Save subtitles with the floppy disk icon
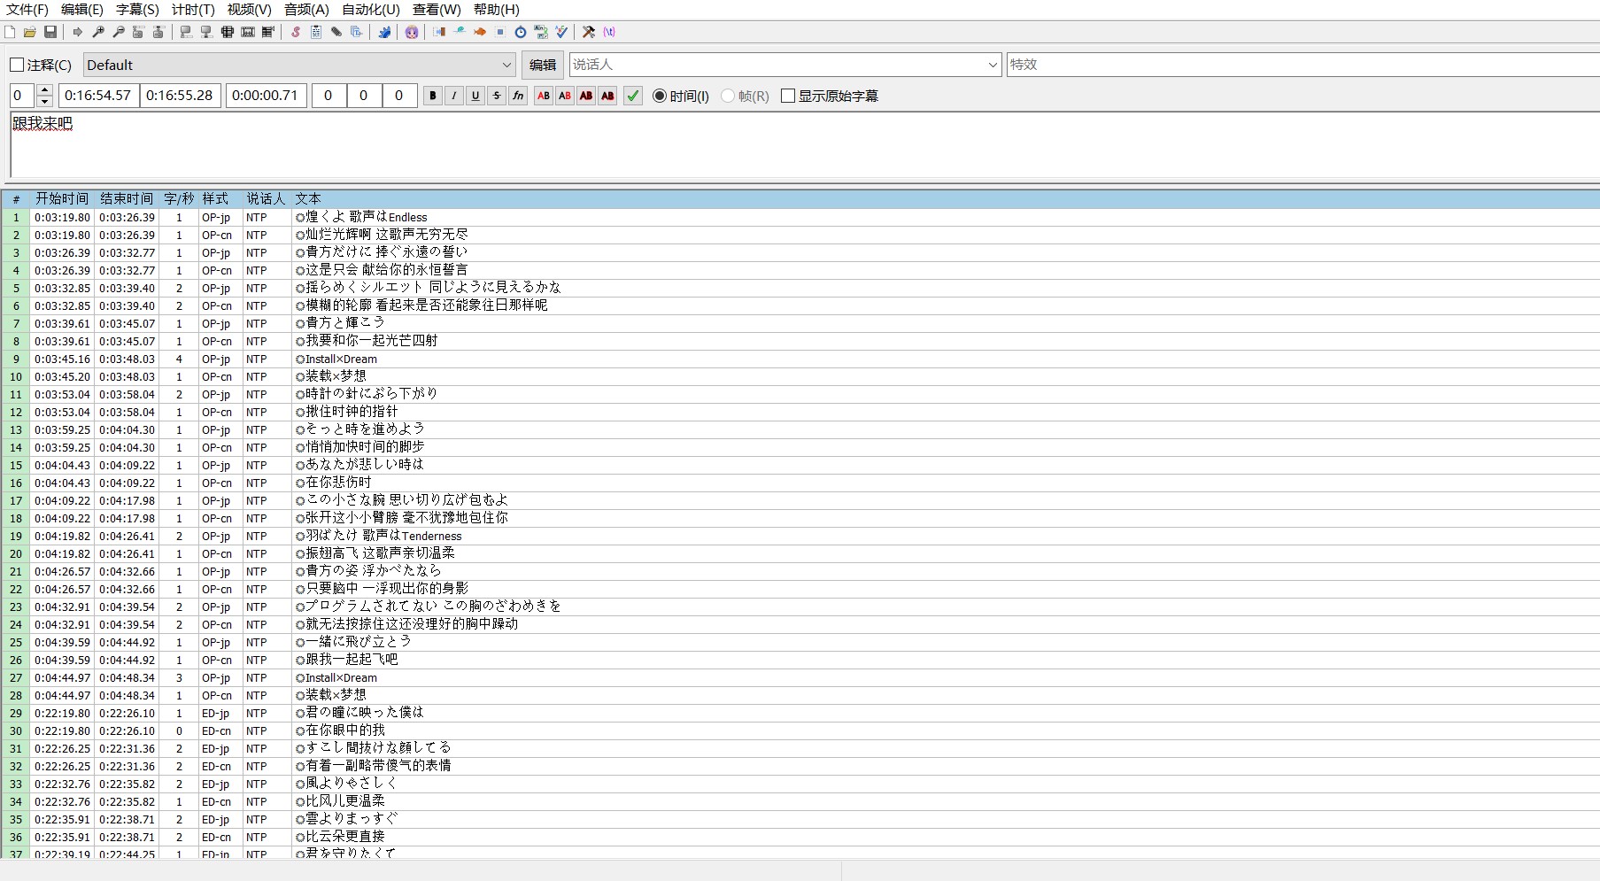The image size is (1600, 881). coord(50,32)
